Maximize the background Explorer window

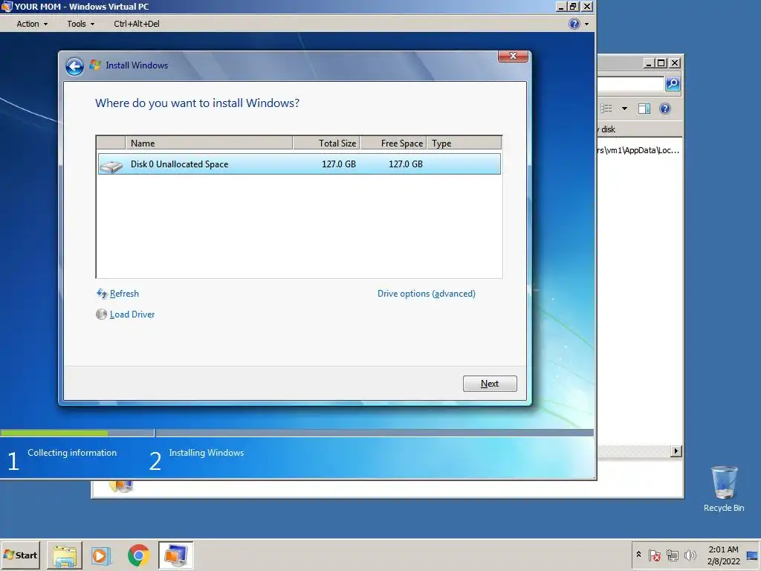661,63
